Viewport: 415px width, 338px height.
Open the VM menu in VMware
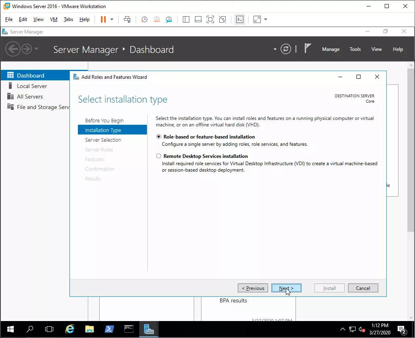point(54,19)
